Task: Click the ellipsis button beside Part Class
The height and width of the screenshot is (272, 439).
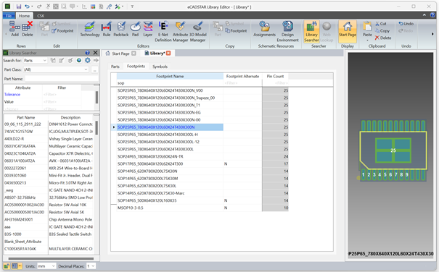Action: pos(94,69)
